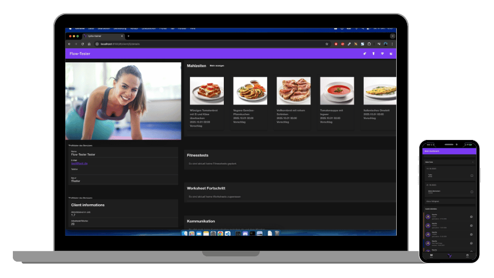The width and height of the screenshot is (494, 278).
Task: Open Discord from the dock
Action: pyautogui.click(x=245, y=234)
